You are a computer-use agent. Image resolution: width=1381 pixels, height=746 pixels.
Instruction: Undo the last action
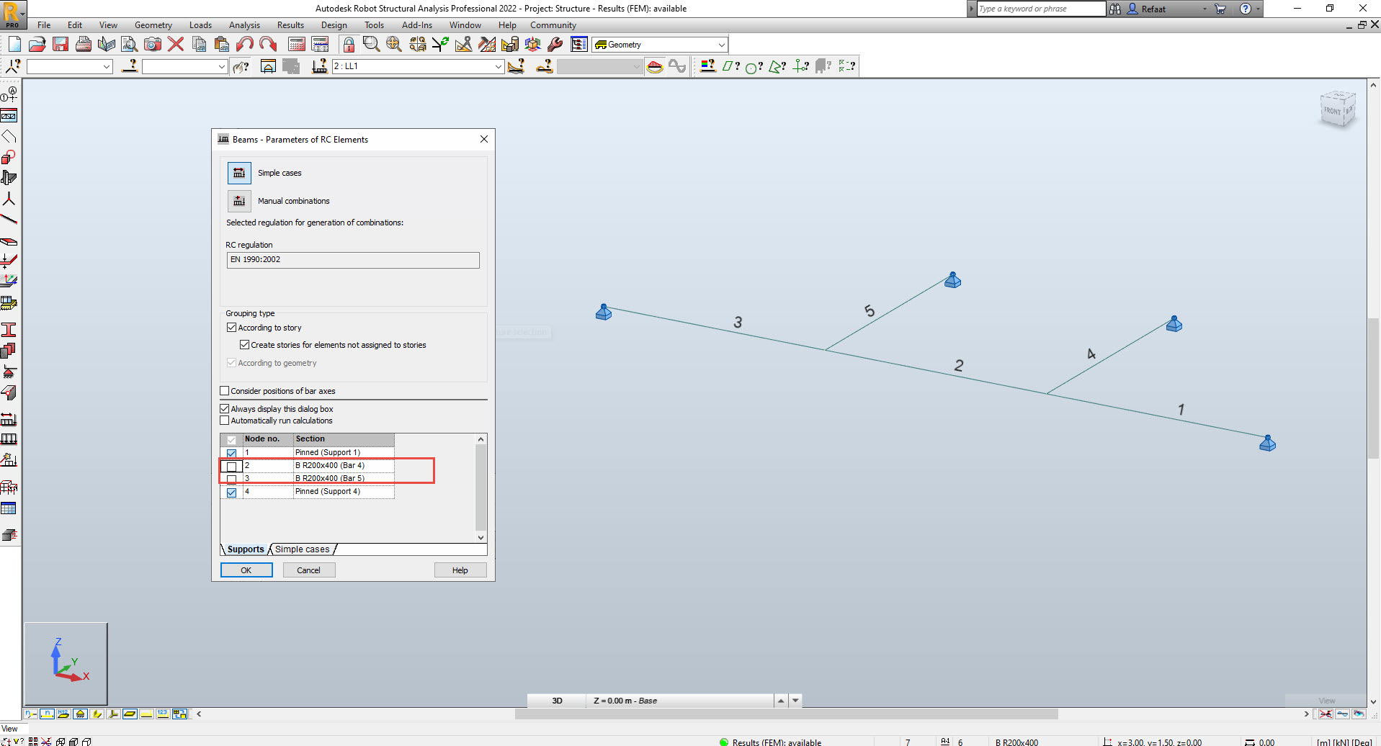244,44
